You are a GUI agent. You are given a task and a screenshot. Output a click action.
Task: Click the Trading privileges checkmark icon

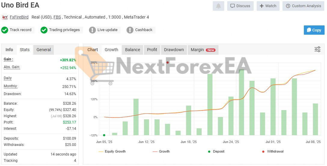click(x=44, y=30)
